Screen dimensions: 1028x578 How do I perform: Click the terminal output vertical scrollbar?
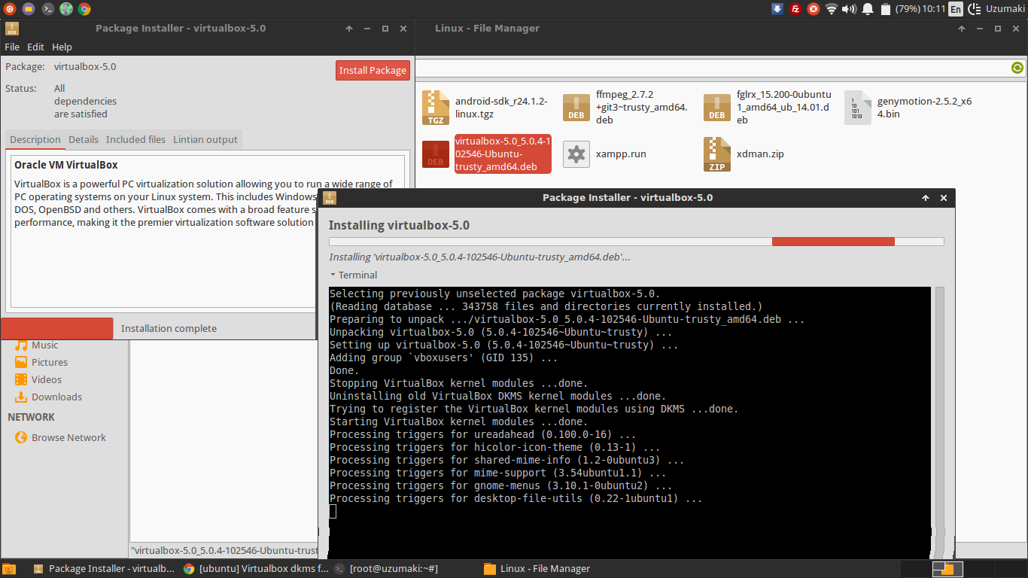pyautogui.click(x=939, y=421)
